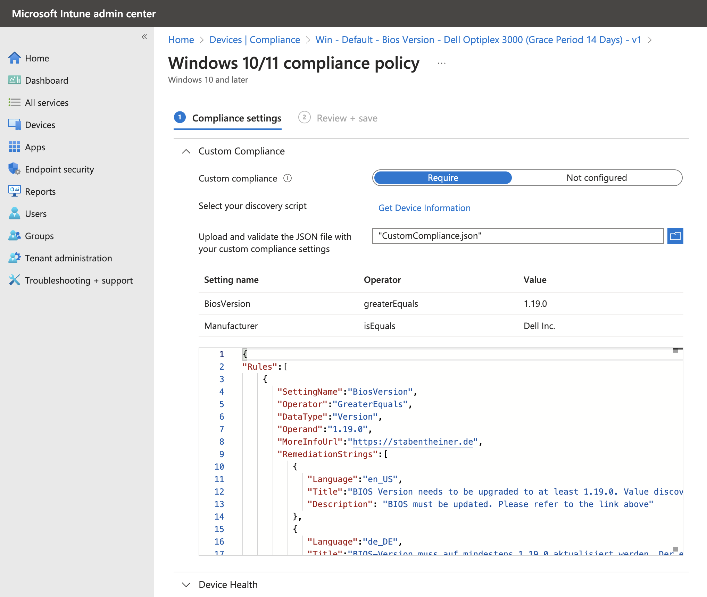Set Custom compliance to Require
This screenshot has height=597, width=707.
coord(442,177)
